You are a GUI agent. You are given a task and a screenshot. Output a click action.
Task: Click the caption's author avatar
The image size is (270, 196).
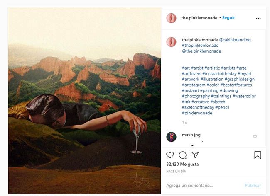[x=171, y=42]
